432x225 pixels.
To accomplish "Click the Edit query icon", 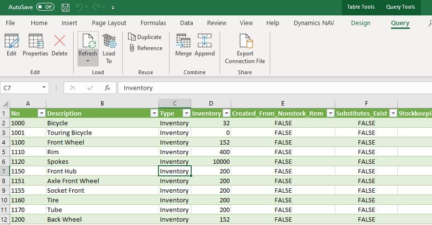I will (x=12, y=41).
